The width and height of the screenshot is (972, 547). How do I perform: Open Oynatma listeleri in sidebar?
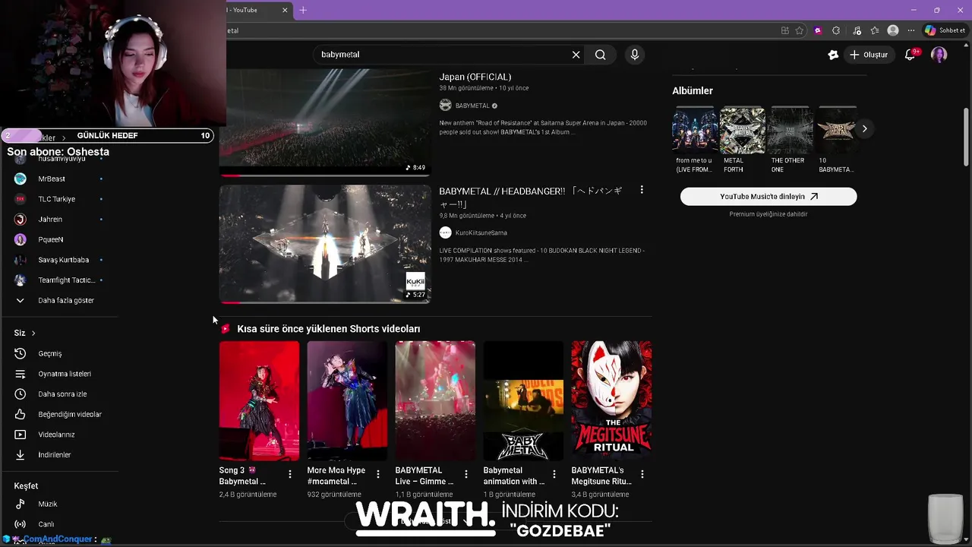(x=59, y=374)
